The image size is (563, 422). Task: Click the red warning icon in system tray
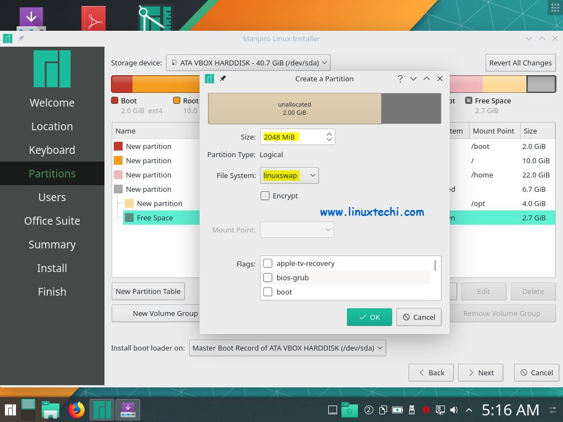click(x=425, y=409)
